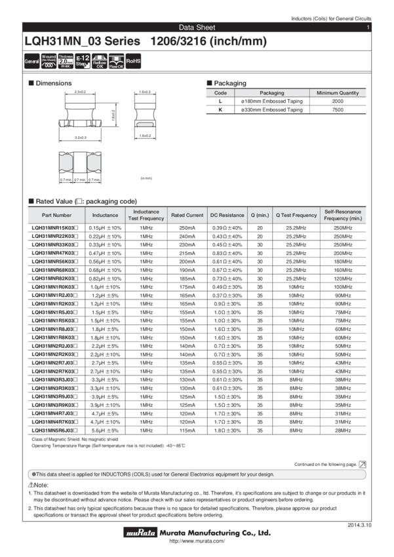Click the Flow OK icon
Image resolution: width=394 pixels, height=557 pixels.
(x=115, y=61)
